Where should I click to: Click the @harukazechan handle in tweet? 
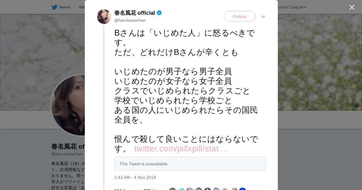[x=130, y=21]
